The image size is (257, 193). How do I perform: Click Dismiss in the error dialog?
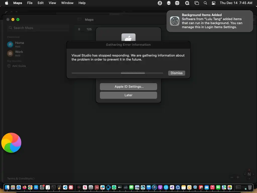pos(176,73)
